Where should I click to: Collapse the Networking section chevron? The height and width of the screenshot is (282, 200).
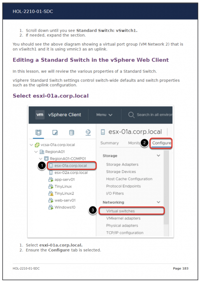158,202
